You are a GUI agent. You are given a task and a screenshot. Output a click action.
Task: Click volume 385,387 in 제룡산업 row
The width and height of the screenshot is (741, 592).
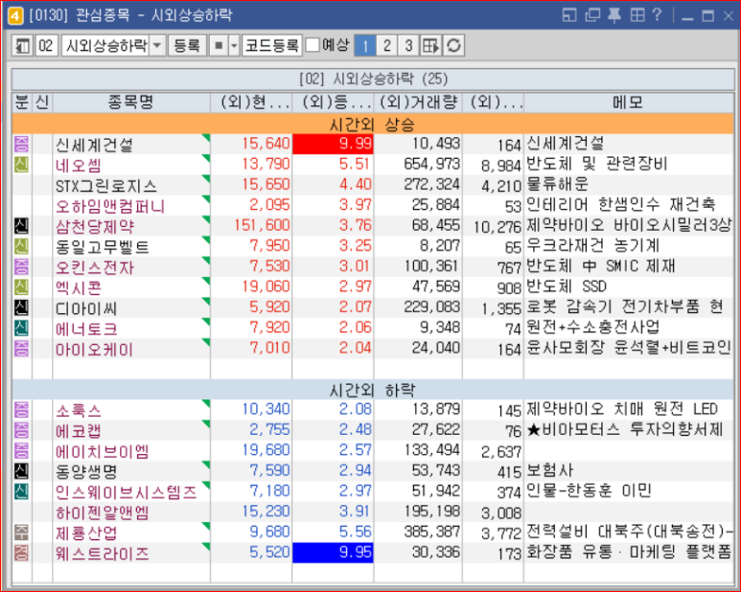pyautogui.click(x=431, y=532)
